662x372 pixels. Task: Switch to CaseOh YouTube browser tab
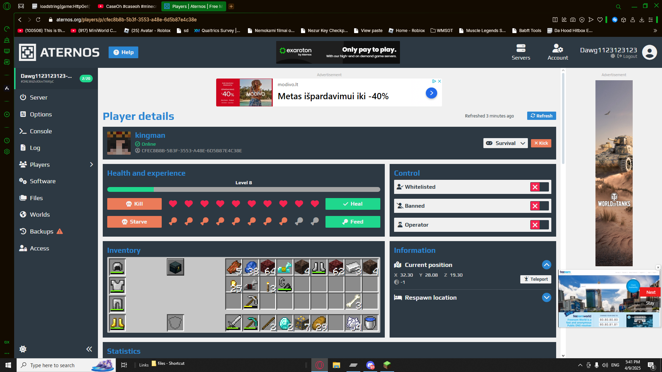(x=127, y=6)
